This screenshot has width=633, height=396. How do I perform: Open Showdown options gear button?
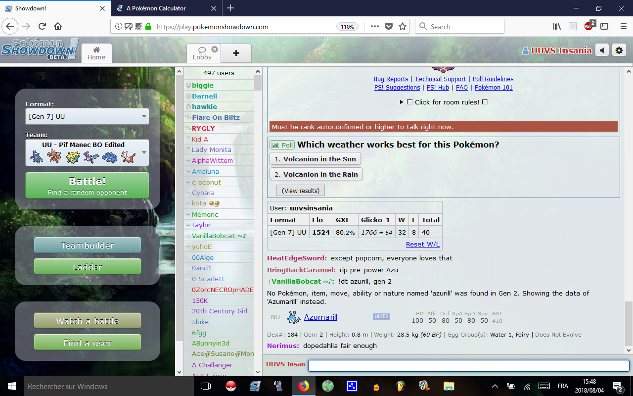tap(619, 50)
